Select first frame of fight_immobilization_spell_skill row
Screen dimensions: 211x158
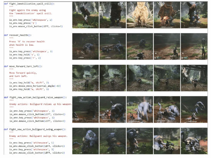(x=86, y=15)
